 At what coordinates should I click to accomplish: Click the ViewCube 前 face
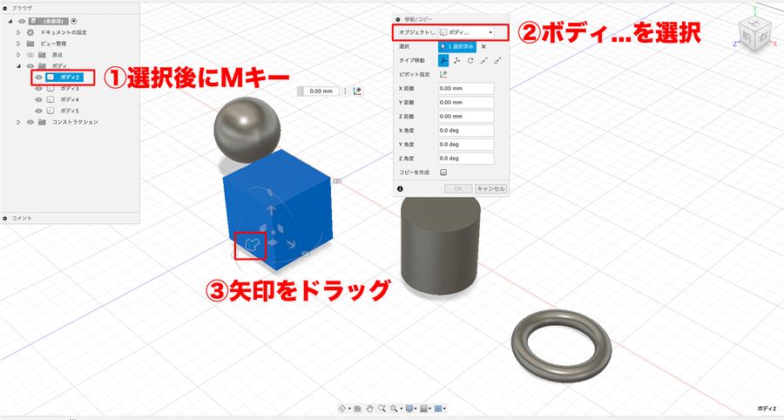(747, 37)
